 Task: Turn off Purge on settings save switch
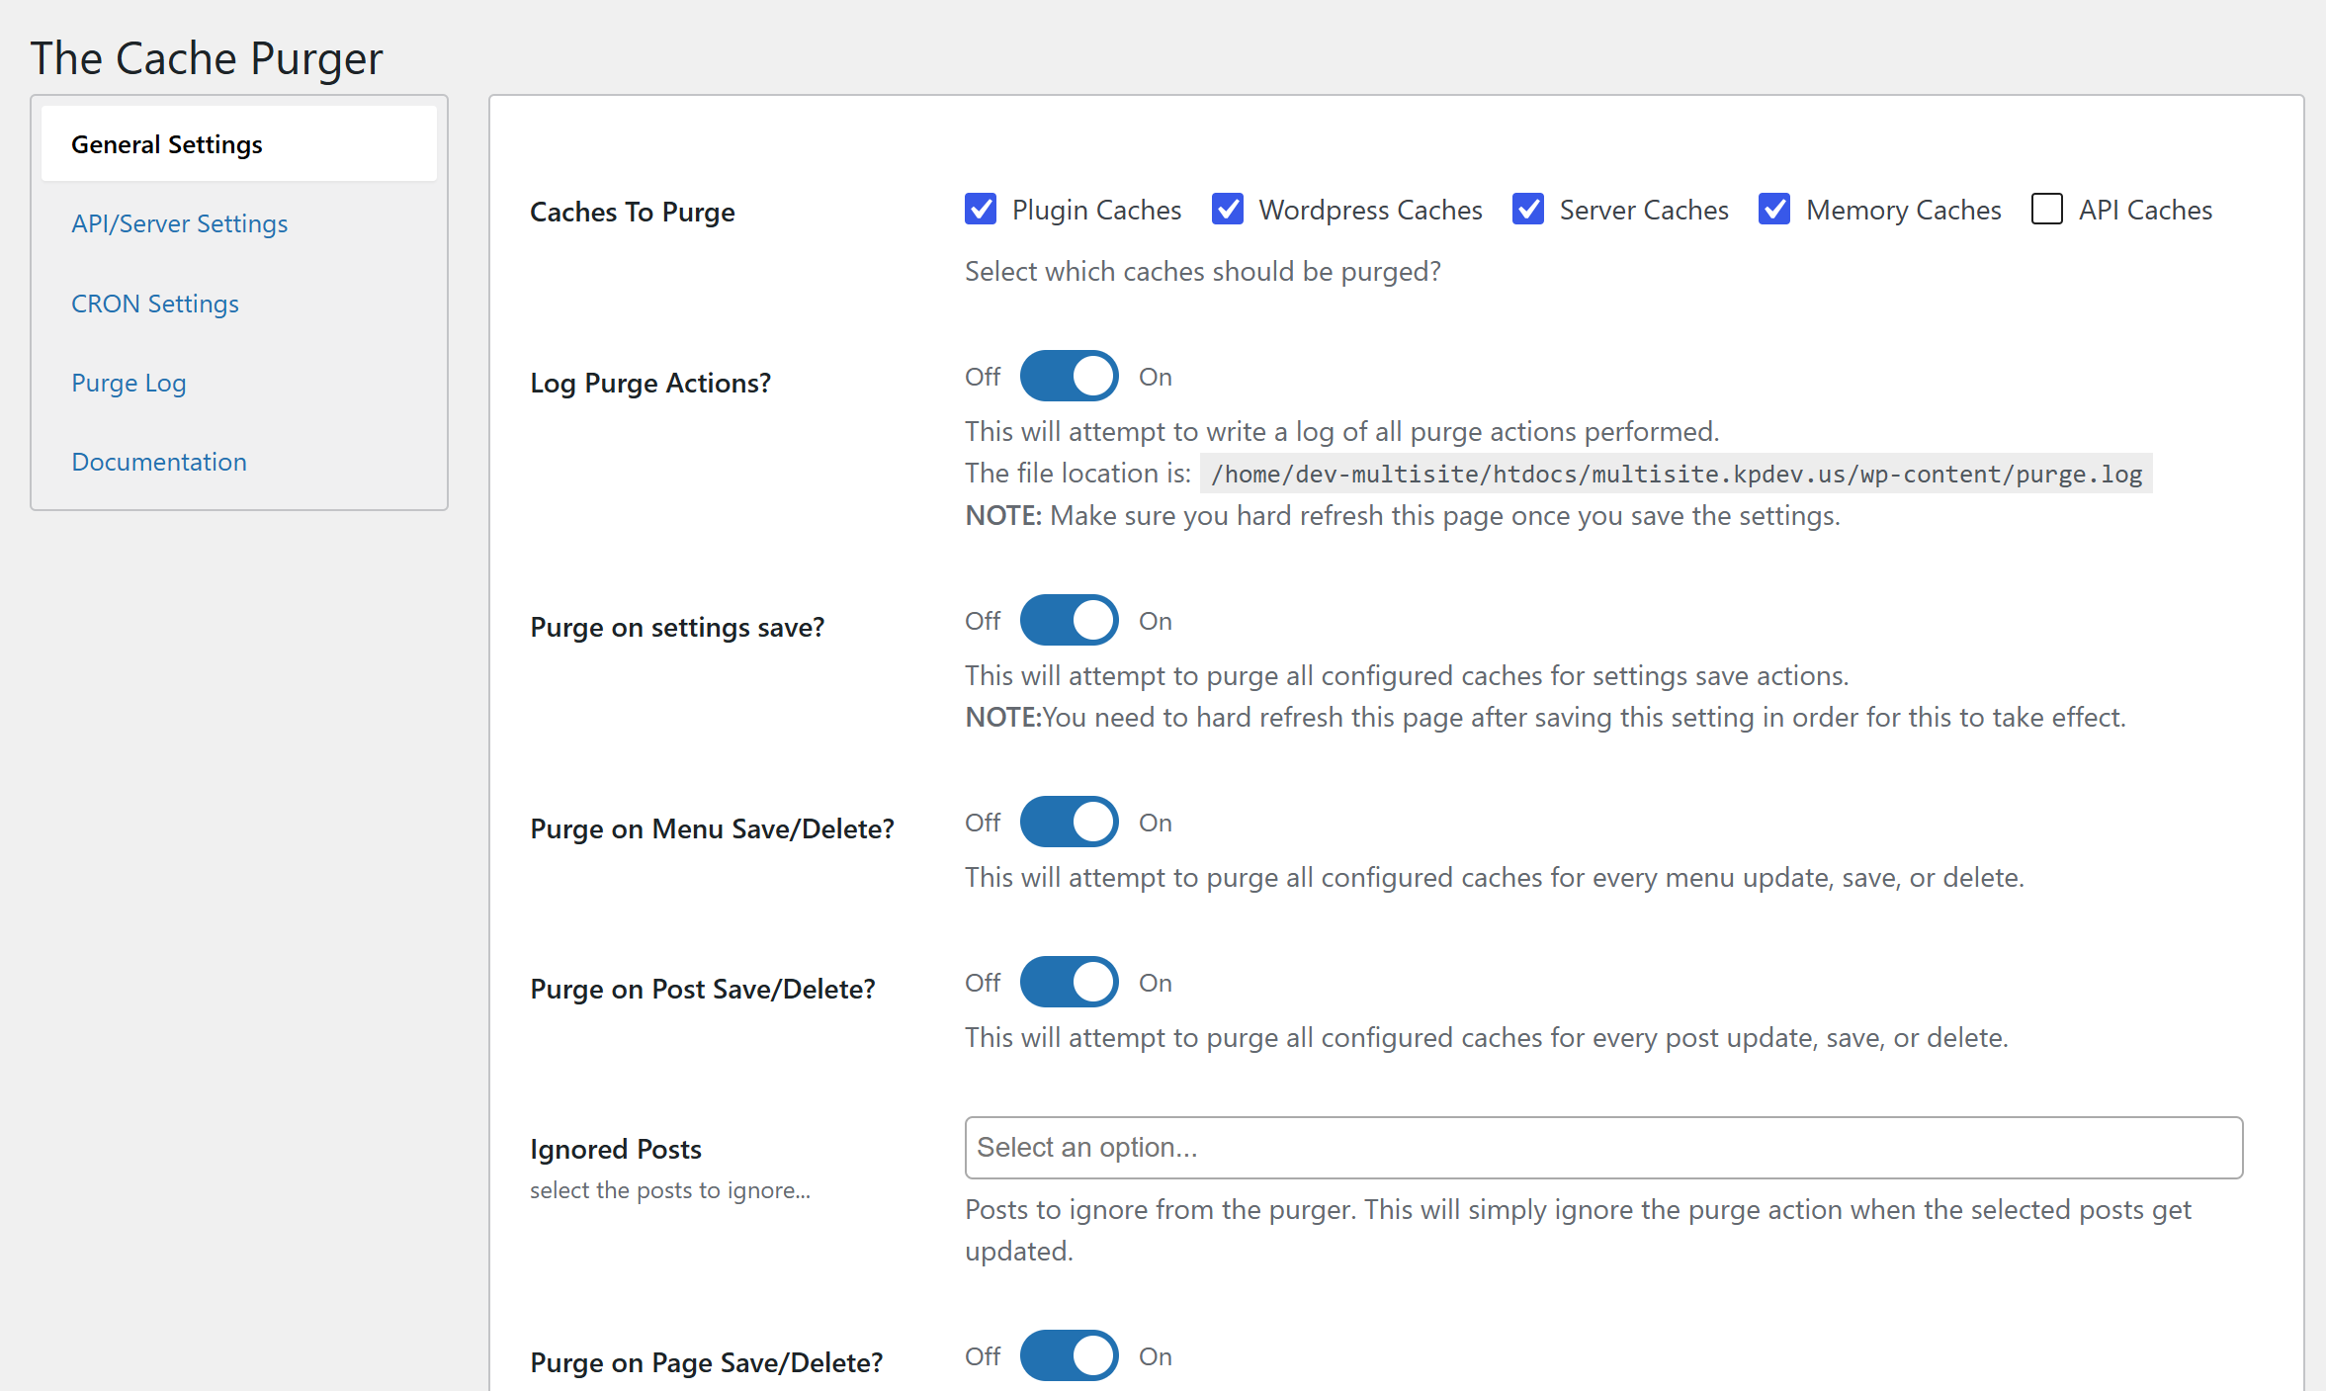tap(1069, 621)
